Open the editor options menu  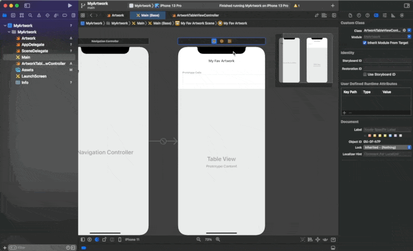coord(325,15)
